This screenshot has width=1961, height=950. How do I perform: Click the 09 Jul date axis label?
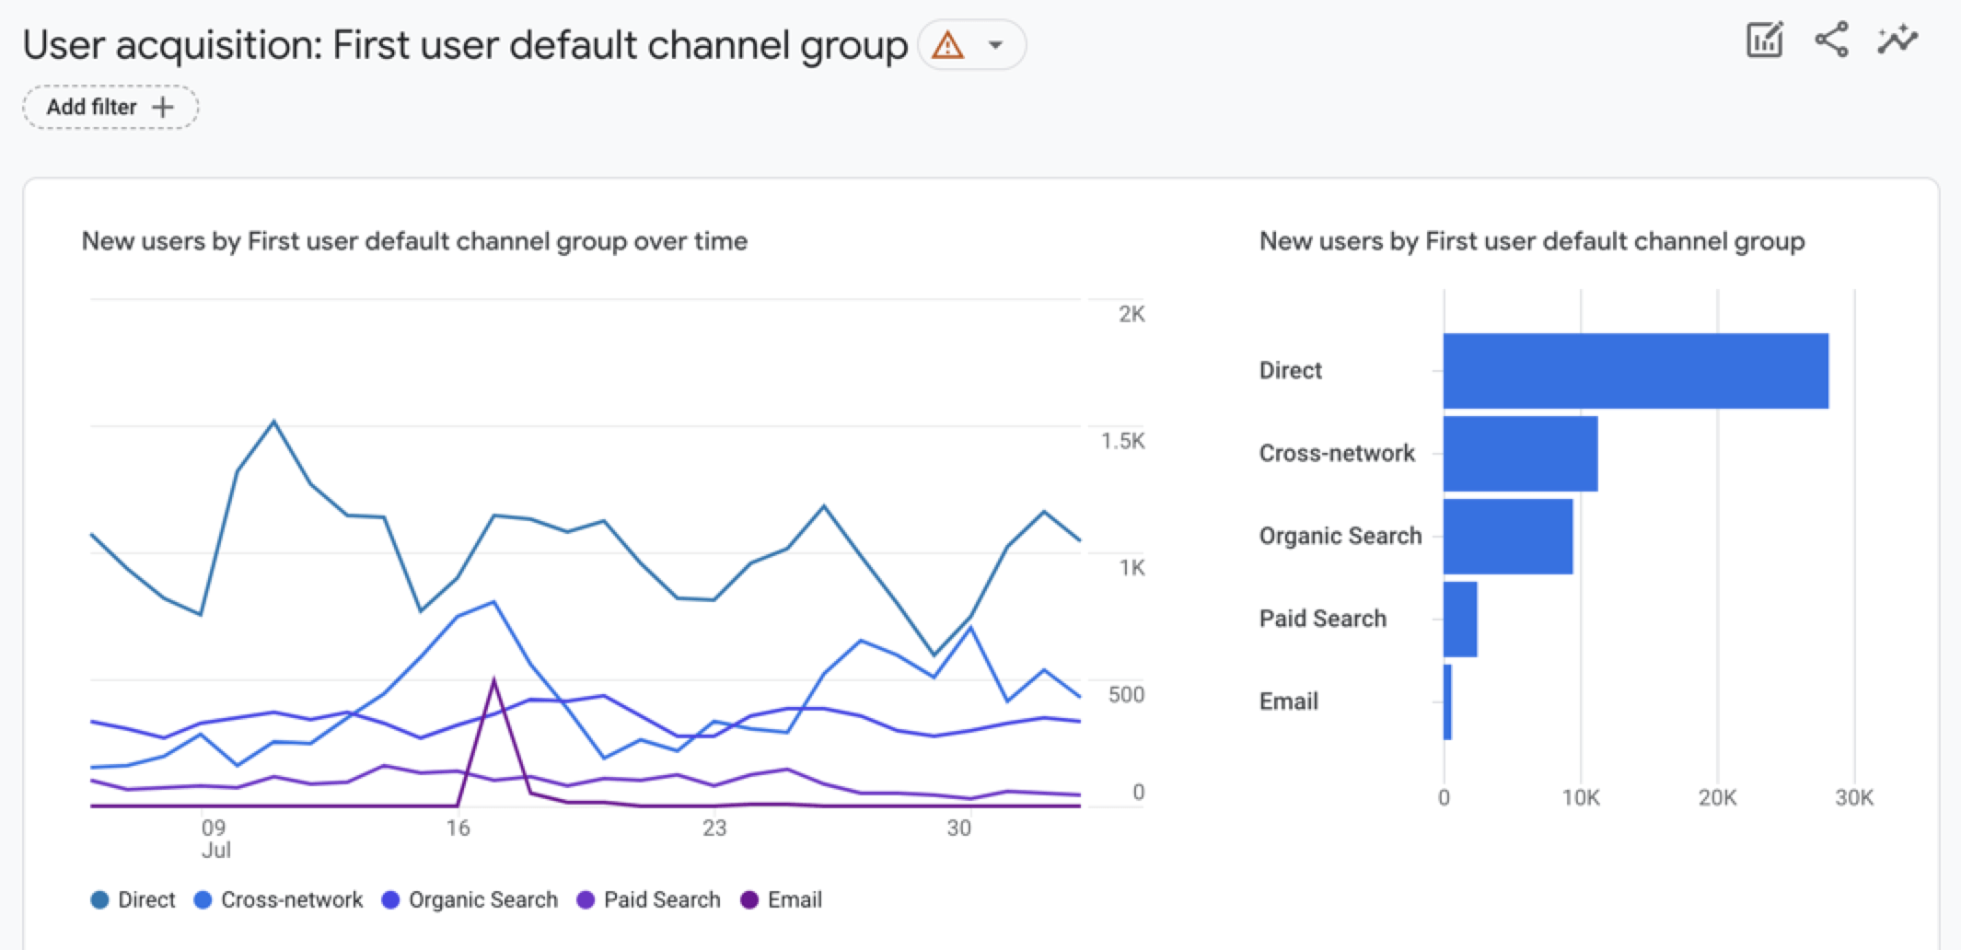(215, 839)
